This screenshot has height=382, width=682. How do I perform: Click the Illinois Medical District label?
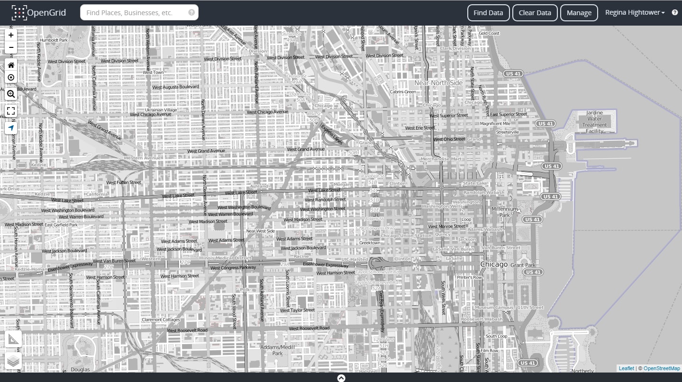pos(225,258)
